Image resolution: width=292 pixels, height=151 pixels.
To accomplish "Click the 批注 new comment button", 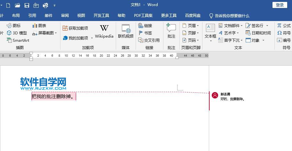I will click(171, 31).
